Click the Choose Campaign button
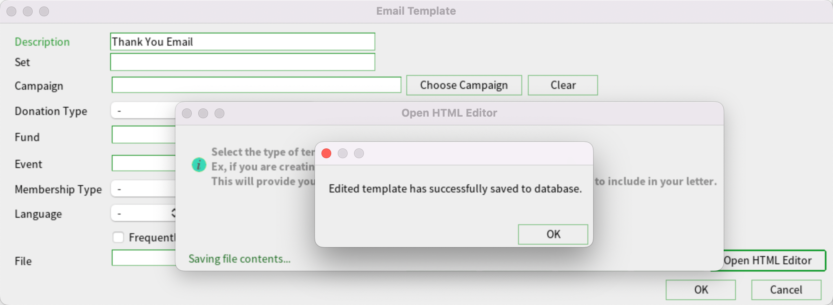This screenshot has width=833, height=305. tap(464, 85)
